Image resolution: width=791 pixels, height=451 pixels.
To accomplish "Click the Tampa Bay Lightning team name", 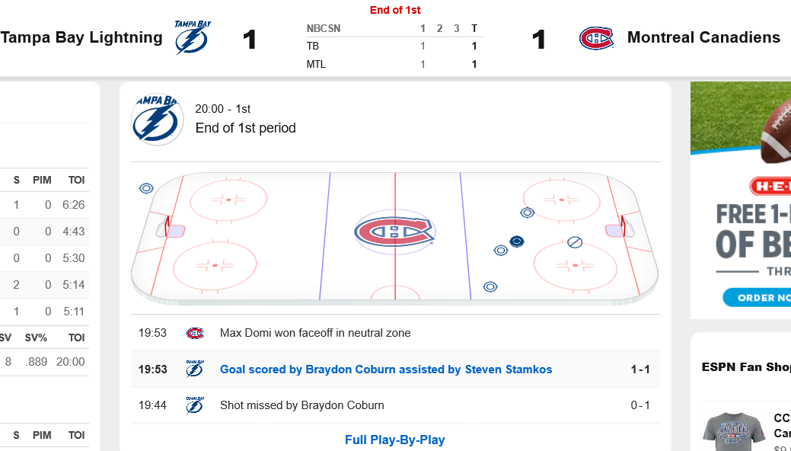I will pos(81,37).
